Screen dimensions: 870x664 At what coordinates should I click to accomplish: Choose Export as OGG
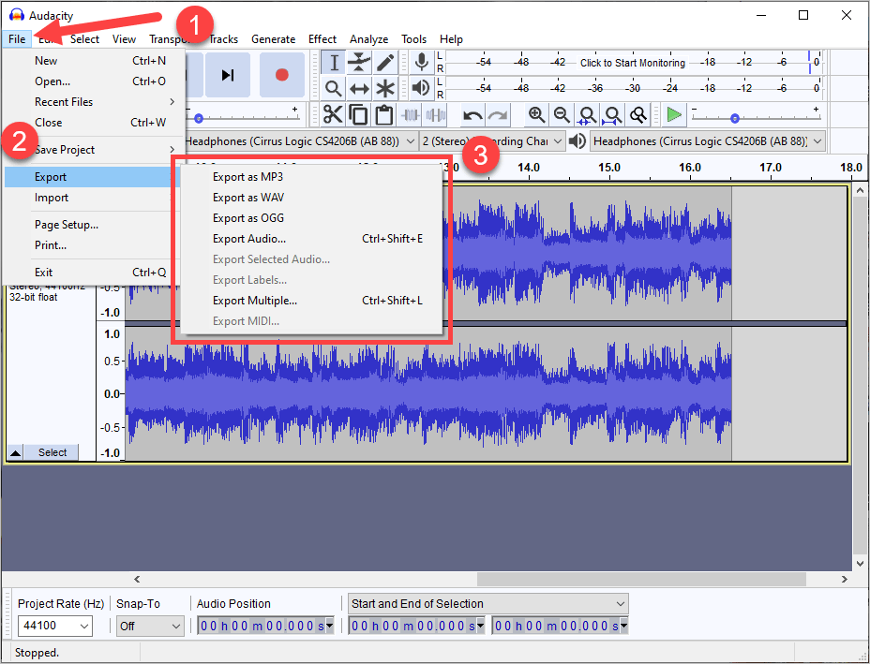[x=312, y=218]
